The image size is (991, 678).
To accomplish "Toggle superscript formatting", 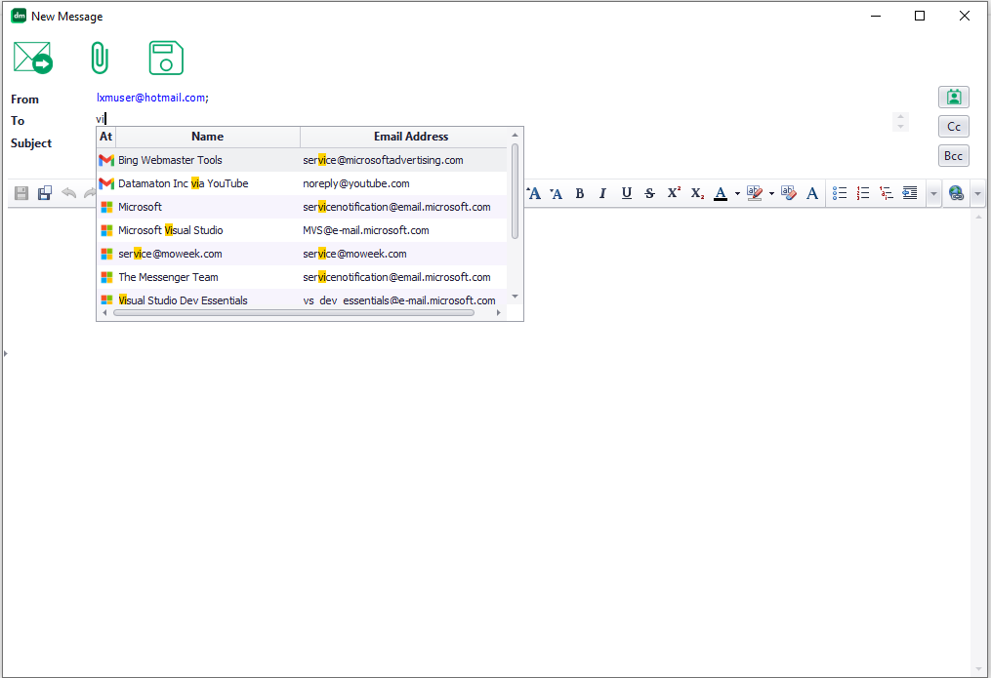I will (x=674, y=192).
